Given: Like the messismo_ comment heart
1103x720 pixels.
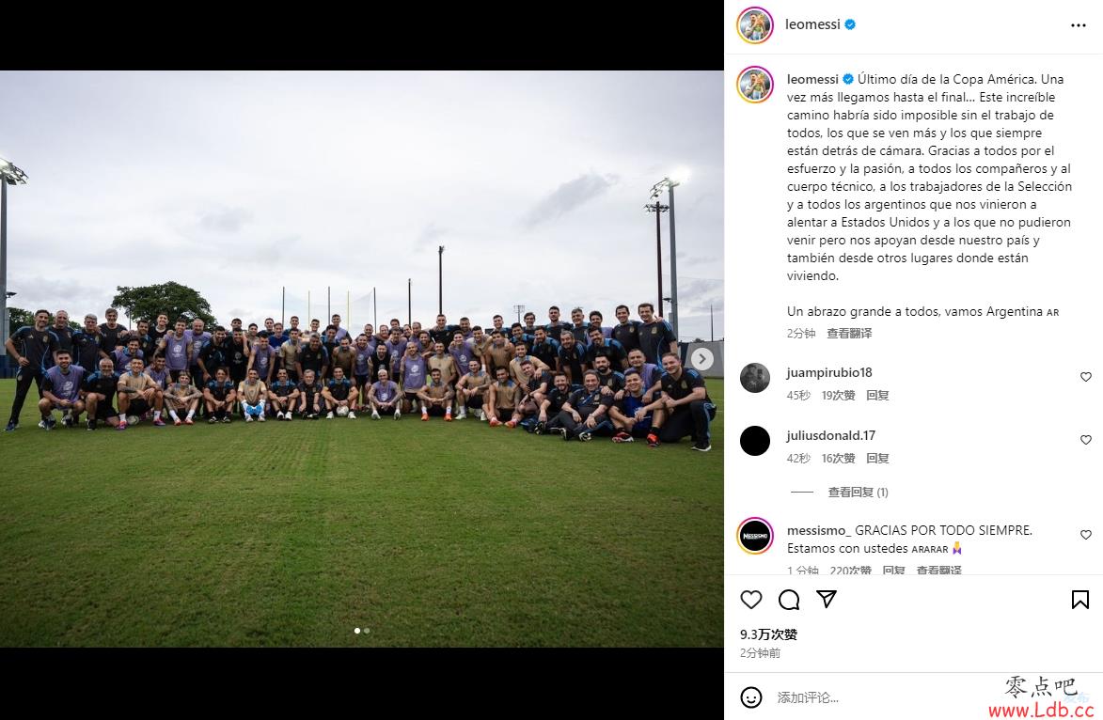Looking at the screenshot, I should pyautogui.click(x=1086, y=535).
